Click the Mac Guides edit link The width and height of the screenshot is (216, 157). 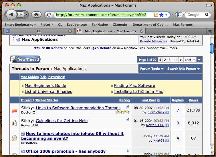(43, 77)
